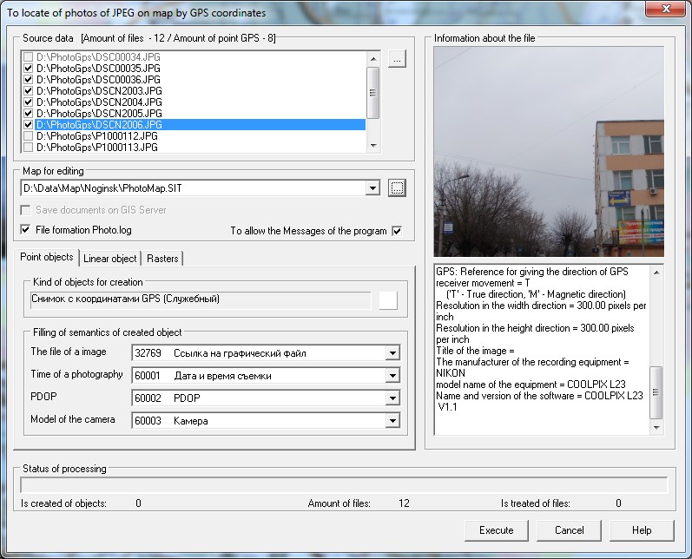Check the P1000112.JPG file checkbox

[x=28, y=136]
